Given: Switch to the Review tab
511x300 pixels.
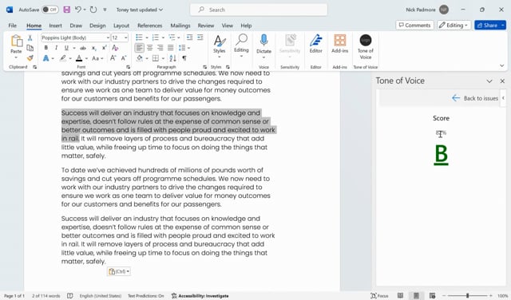Looking at the screenshot, I should pyautogui.click(x=206, y=26).
